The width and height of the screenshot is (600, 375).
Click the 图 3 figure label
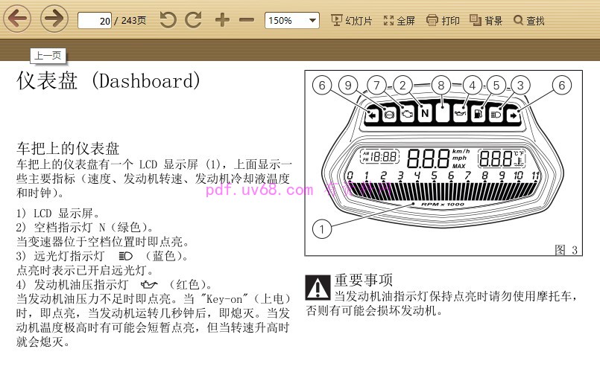[x=566, y=250]
